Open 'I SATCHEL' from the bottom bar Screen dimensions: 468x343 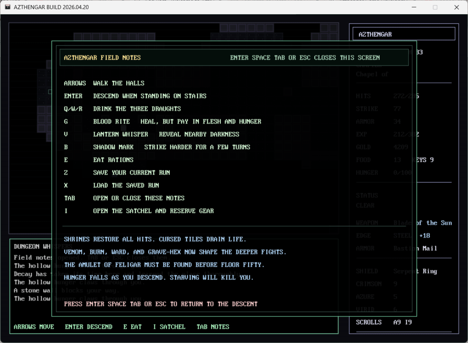click(169, 327)
